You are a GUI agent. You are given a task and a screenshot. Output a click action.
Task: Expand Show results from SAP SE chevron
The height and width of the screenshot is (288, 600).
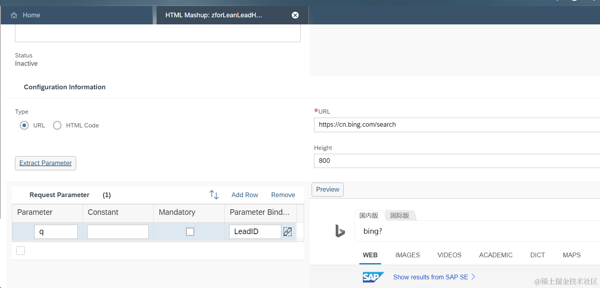pos(474,277)
